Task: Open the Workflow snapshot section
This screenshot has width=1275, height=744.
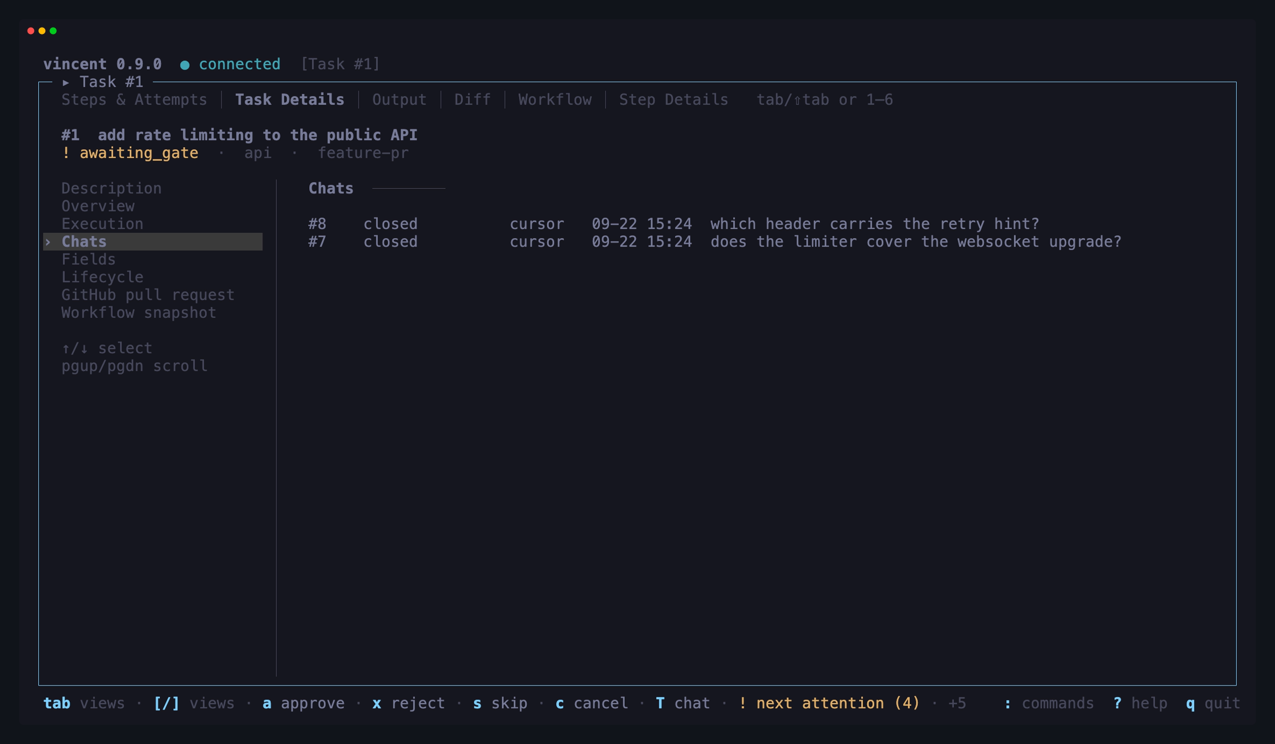Action: click(x=139, y=312)
